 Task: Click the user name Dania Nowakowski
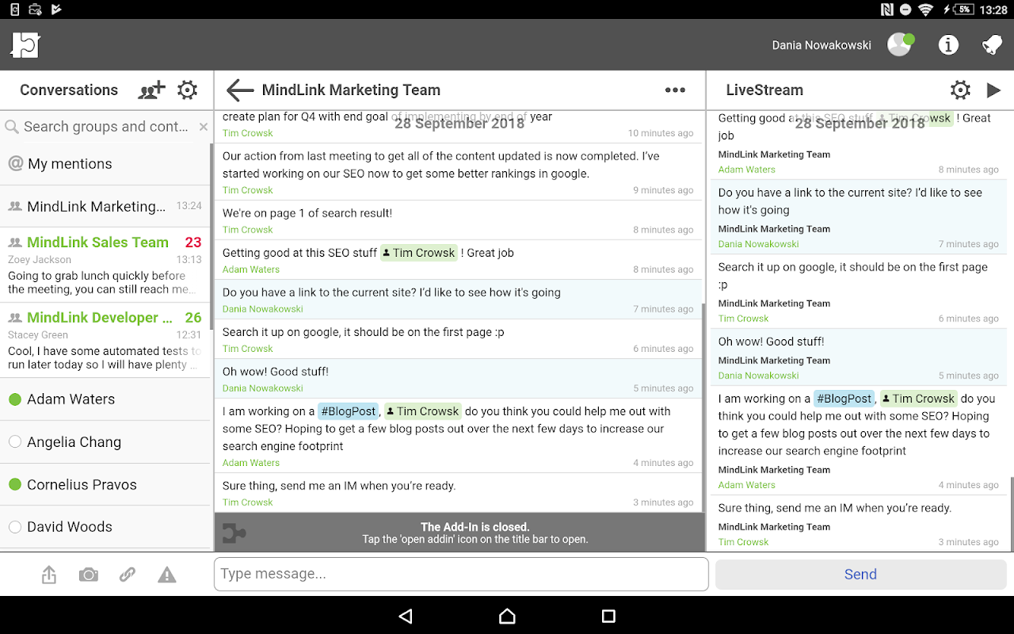(x=821, y=45)
